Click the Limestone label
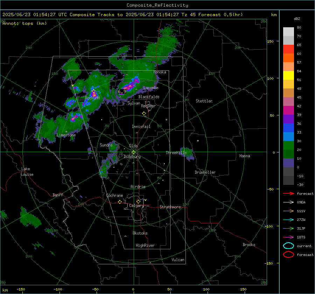Viewport: 315px width, 294px height. click(x=66, y=135)
